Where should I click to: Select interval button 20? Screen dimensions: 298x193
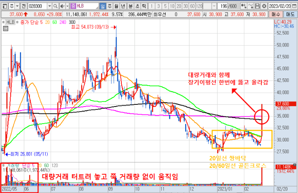pyautogui.click(x=179, y=6)
